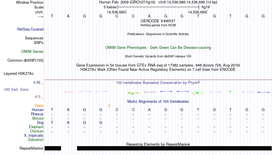Click the 5 bases scale bar
The height and width of the screenshot is (155, 272).
tap(158, 7)
